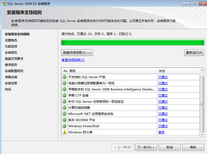Click the rules list scrollbar down arrow
Viewport: 207px width, 154px height.
tap(202, 134)
